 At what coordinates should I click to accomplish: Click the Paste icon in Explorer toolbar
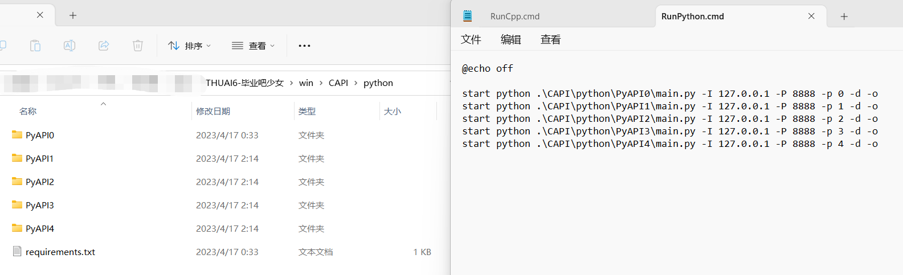click(35, 46)
